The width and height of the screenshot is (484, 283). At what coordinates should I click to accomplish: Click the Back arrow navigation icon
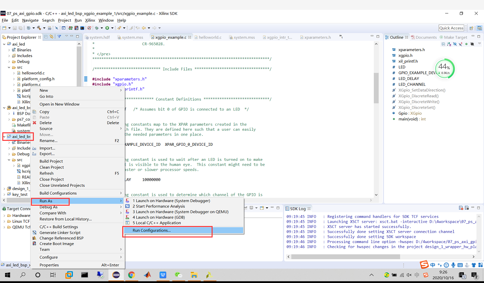tap(144, 28)
